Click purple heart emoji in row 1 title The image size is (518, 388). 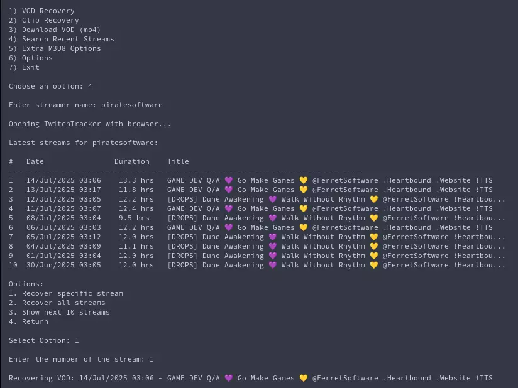(229, 180)
